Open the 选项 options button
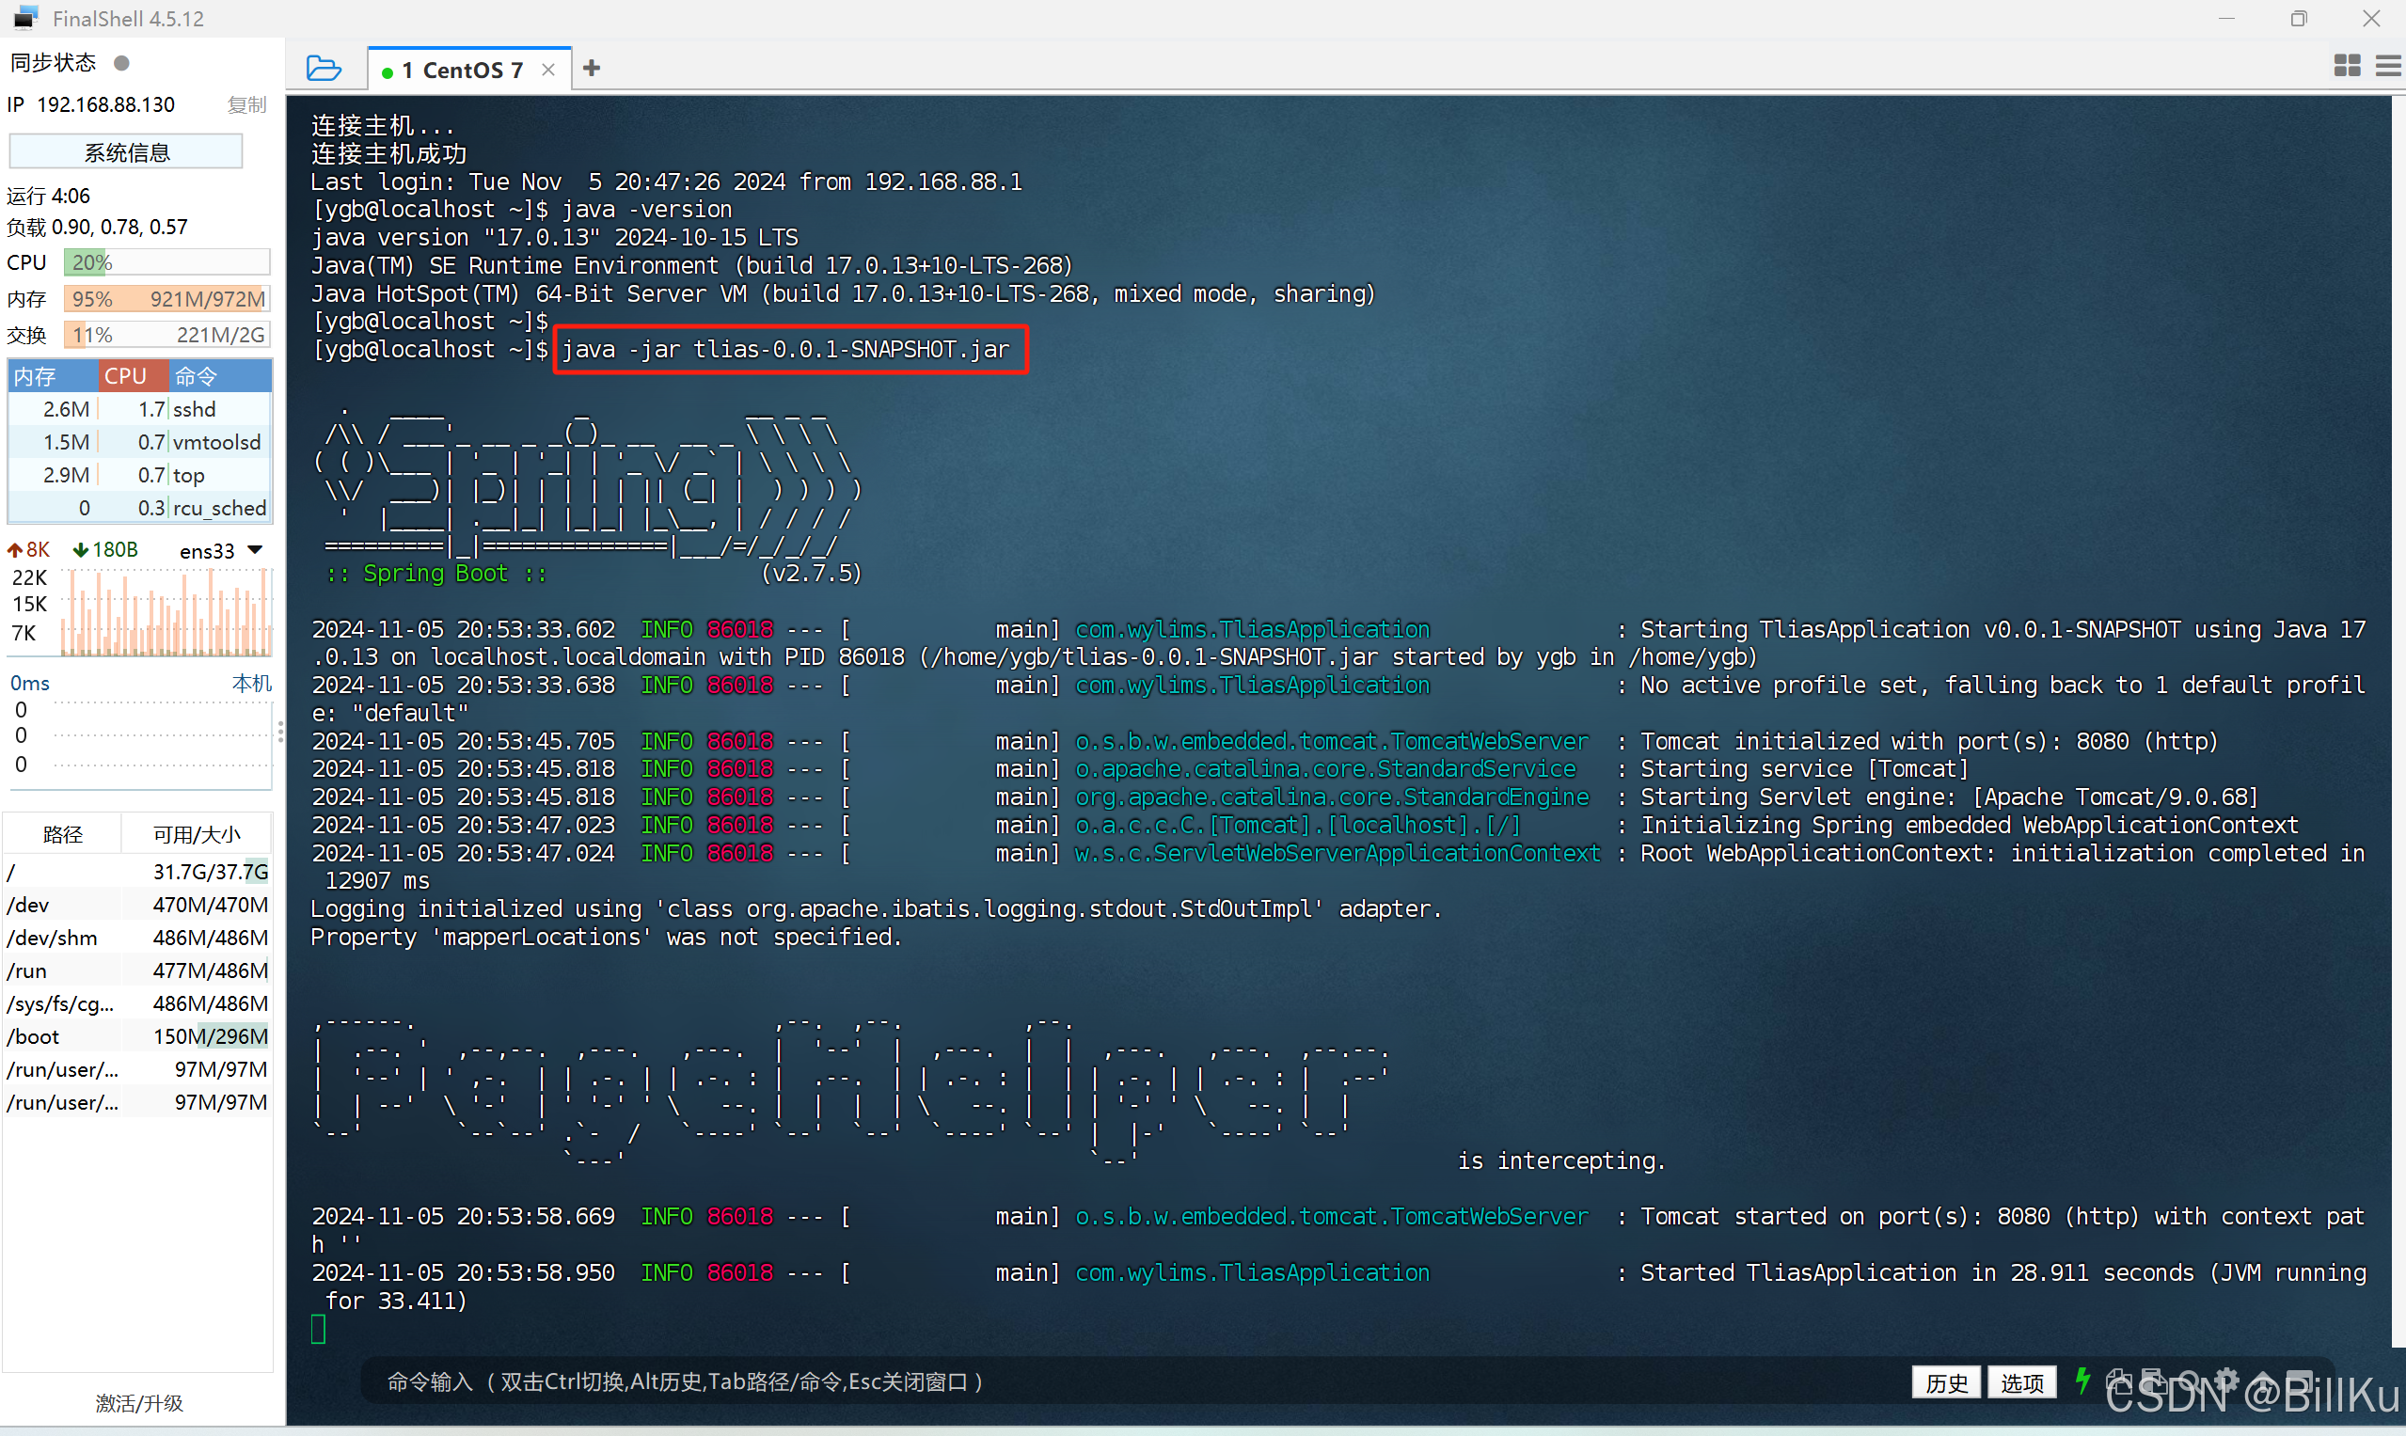 click(2022, 1382)
